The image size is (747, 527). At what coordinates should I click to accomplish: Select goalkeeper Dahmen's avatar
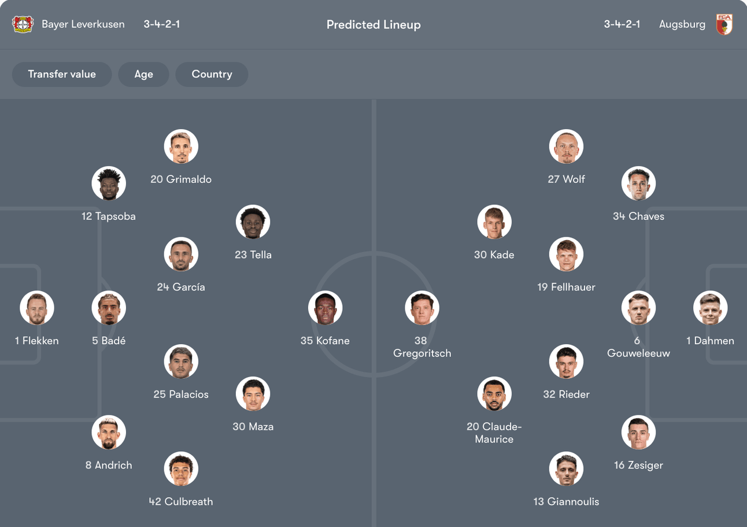point(710,308)
